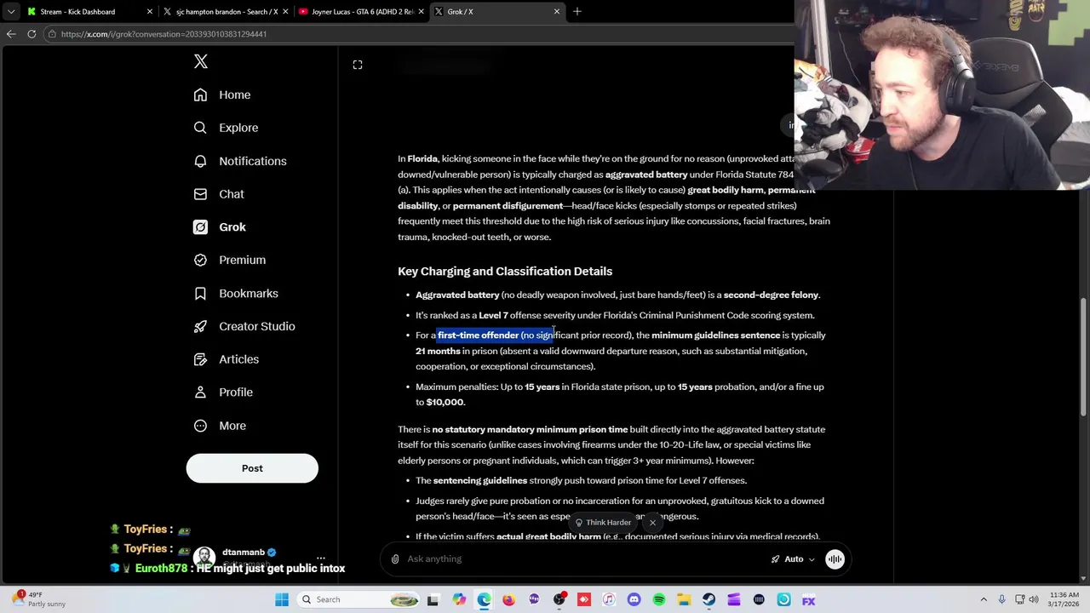Click the attach paperclip icon
This screenshot has width=1090, height=613.
pyautogui.click(x=395, y=559)
